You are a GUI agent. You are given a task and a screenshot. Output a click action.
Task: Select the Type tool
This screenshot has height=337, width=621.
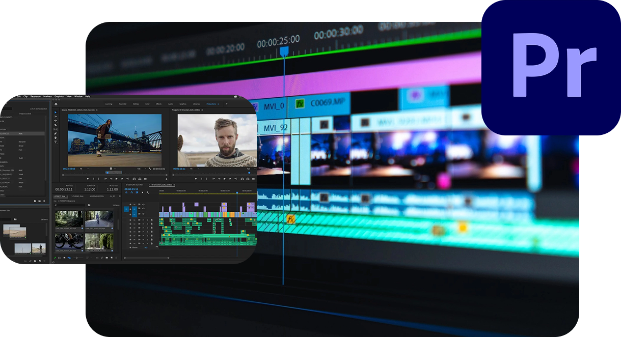[x=56, y=142]
